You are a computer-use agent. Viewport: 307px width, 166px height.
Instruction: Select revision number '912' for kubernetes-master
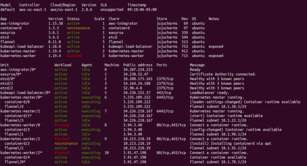point(185,51)
